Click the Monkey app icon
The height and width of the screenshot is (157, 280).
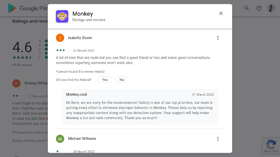(x=62, y=16)
